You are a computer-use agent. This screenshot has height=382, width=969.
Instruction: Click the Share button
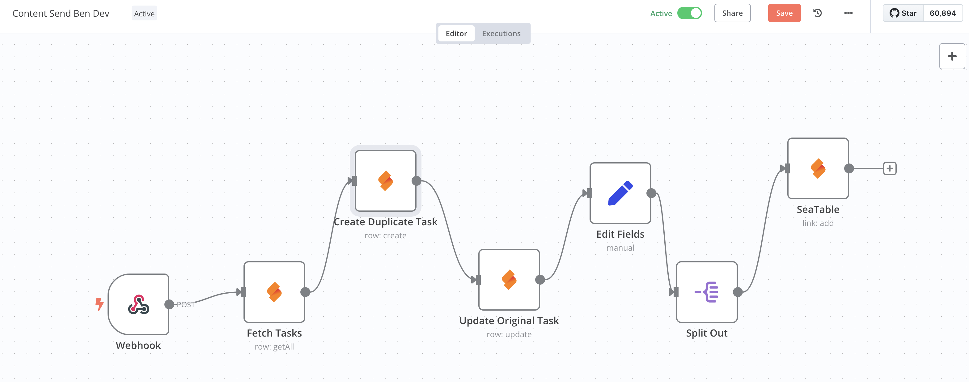coord(732,13)
